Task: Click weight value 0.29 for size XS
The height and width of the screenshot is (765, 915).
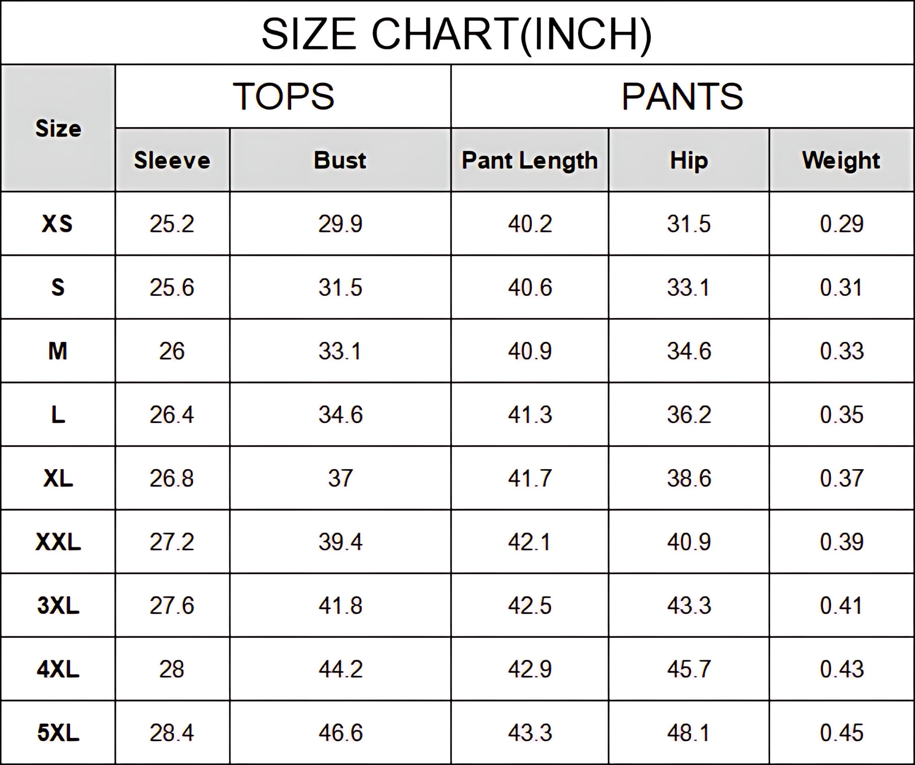Action: pos(841,224)
